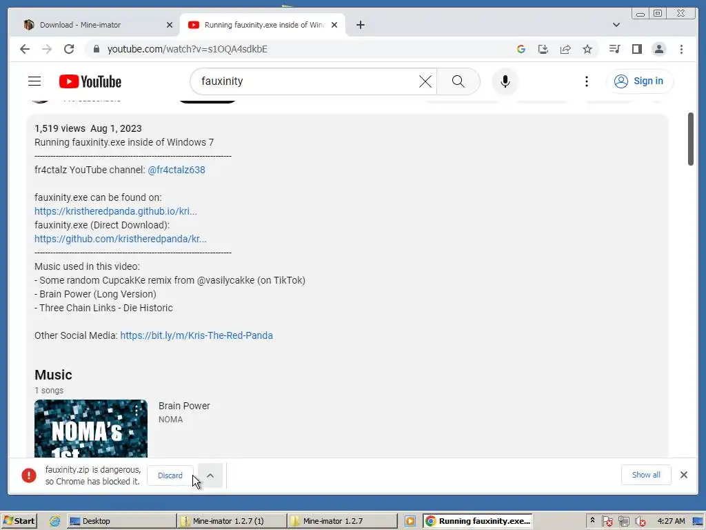This screenshot has width=706, height=530.
Task: Clear the fauxinity search text
Action: tap(425, 81)
